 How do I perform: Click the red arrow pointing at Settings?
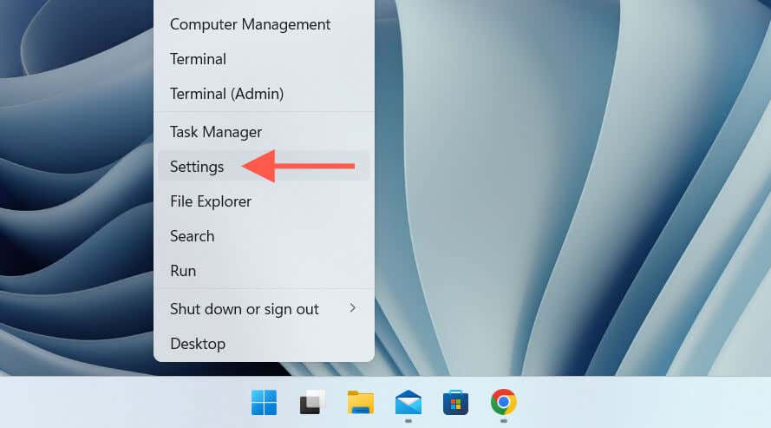click(298, 167)
